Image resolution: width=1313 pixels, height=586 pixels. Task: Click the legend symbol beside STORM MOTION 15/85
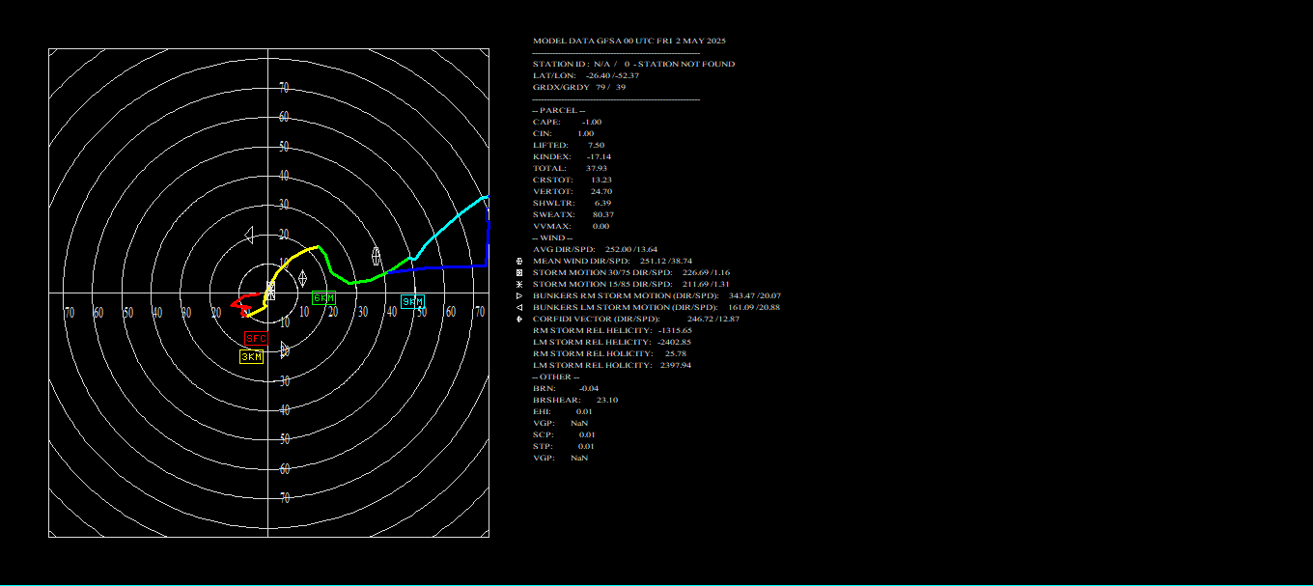(x=520, y=284)
